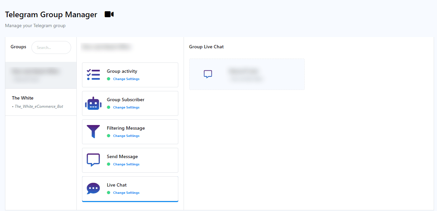
Task: Click the Live Chat bubble icon
Action: click(93, 189)
